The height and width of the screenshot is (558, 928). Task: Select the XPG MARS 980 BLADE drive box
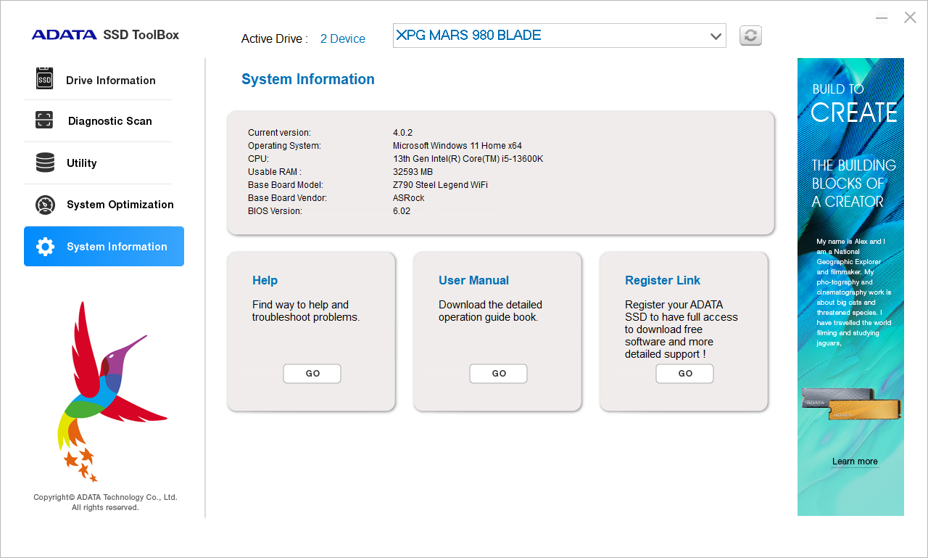(559, 36)
